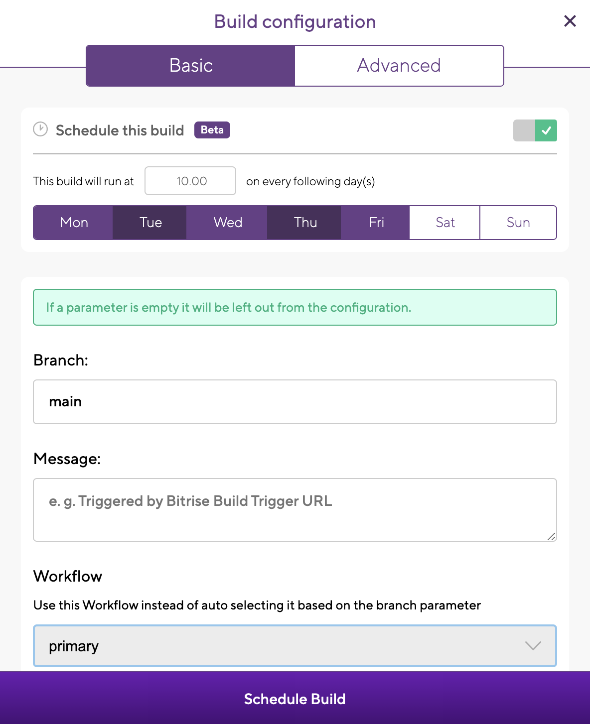Viewport: 590px width, 724px height.
Task: Grab the Message box resize handle
Action: 552,536
